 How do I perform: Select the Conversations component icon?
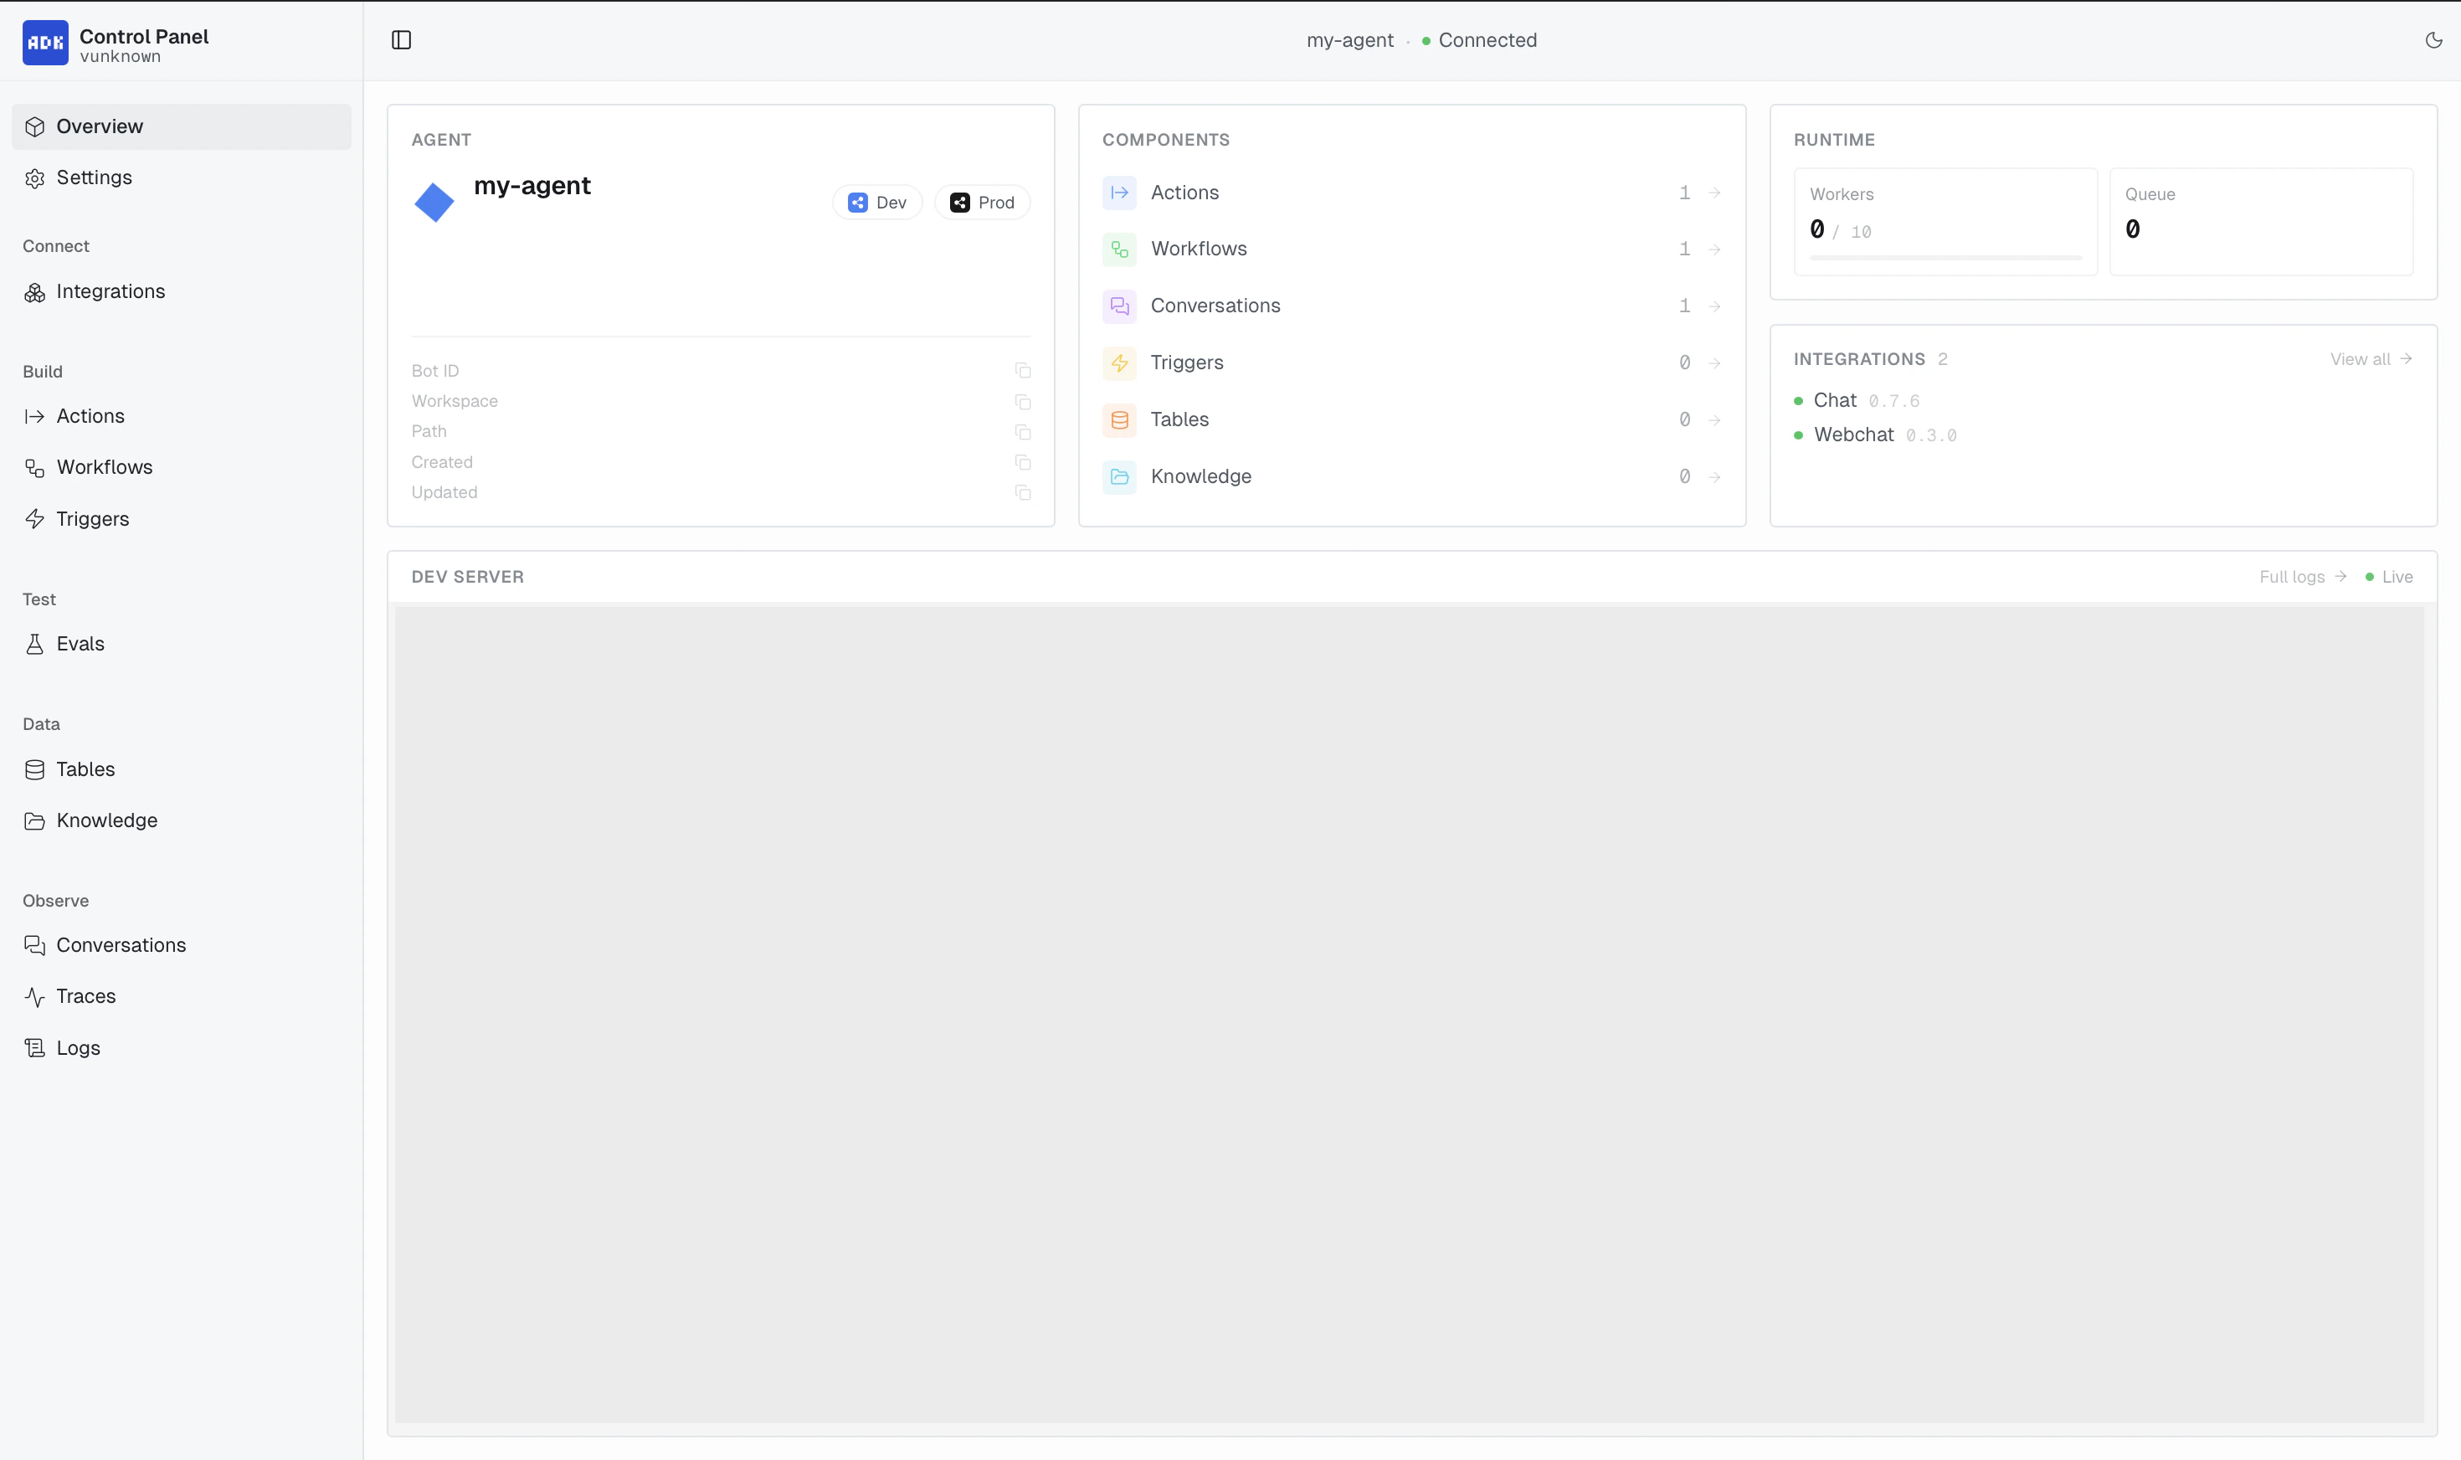click(1118, 306)
